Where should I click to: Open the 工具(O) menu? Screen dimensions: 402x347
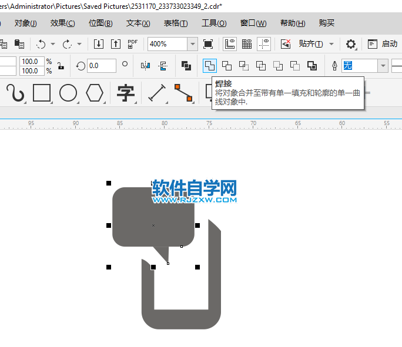214,23
